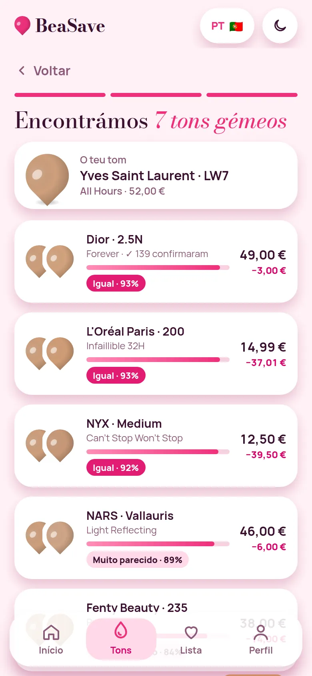The width and height of the screenshot is (312, 676).
Task: Click the Dior twin swatch pins
Action: click(x=50, y=262)
